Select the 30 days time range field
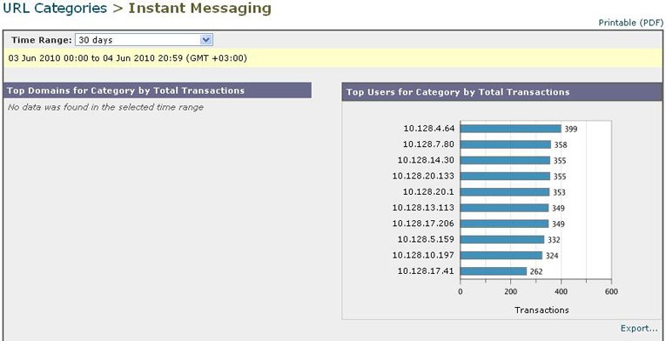The width and height of the screenshot is (666, 341). (x=144, y=40)
